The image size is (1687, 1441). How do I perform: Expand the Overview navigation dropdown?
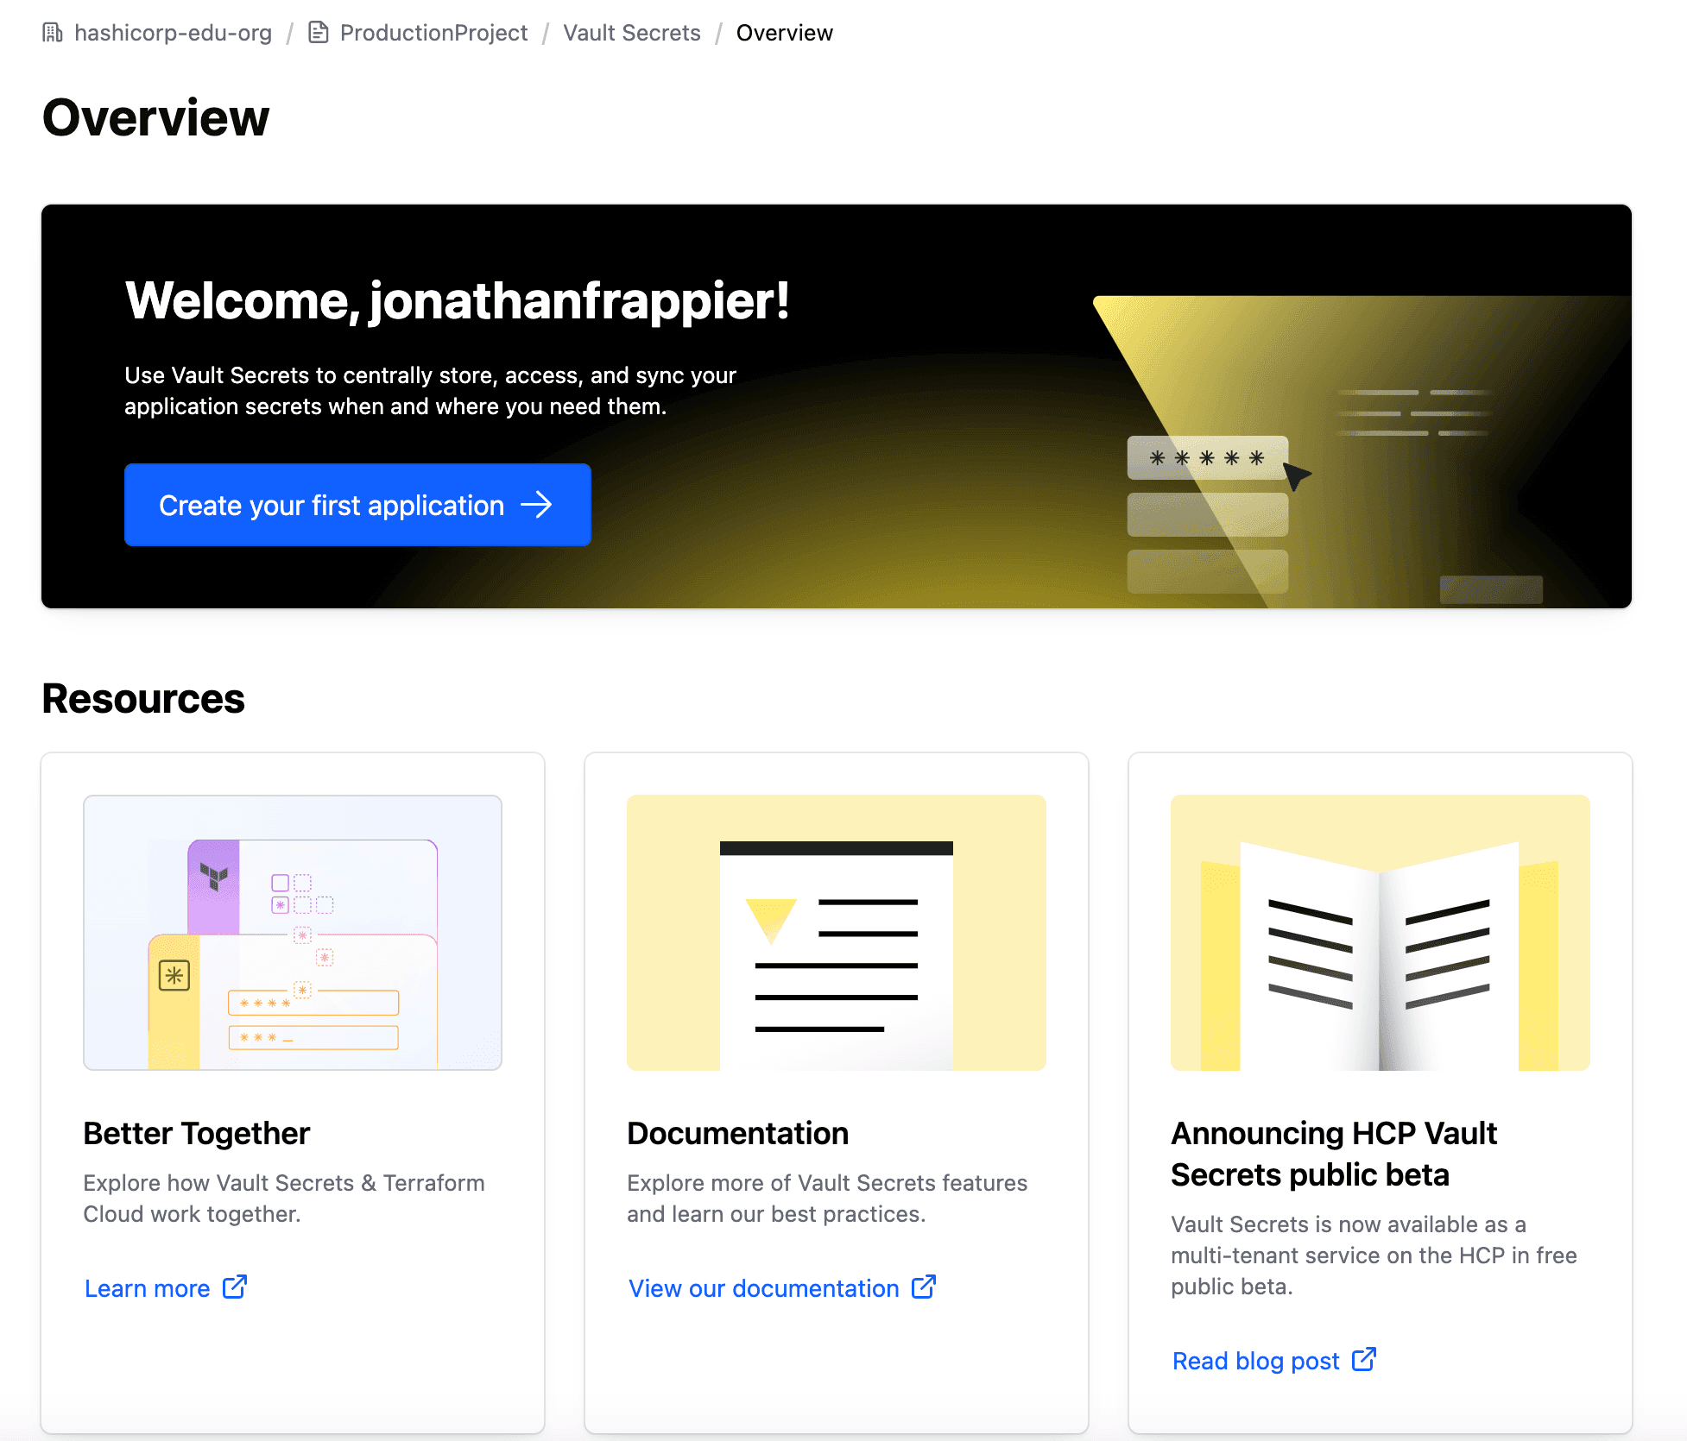tap(782, 31)
